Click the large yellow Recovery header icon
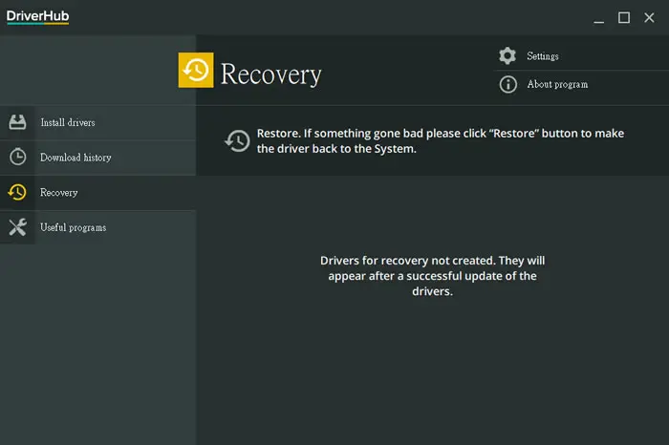This screenshot has width=669, height=445. click(x=196, y=71)
